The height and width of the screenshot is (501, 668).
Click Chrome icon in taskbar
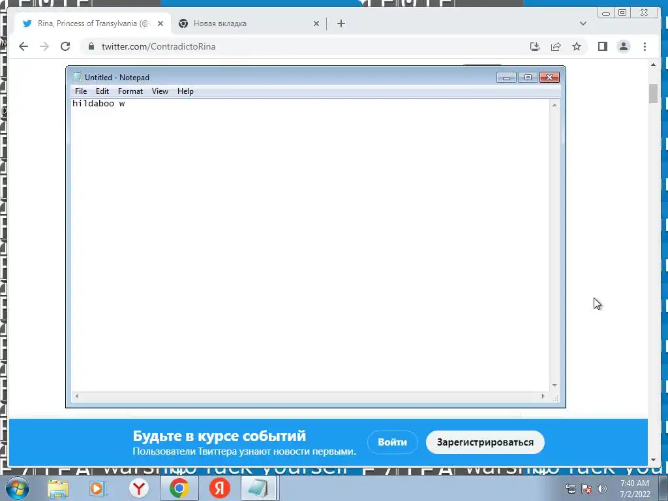[x=179, y=488]
